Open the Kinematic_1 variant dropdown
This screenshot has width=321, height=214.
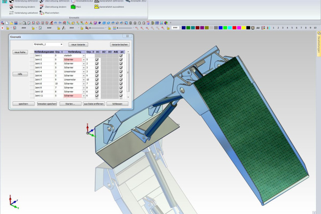click(x=62, y=44)
